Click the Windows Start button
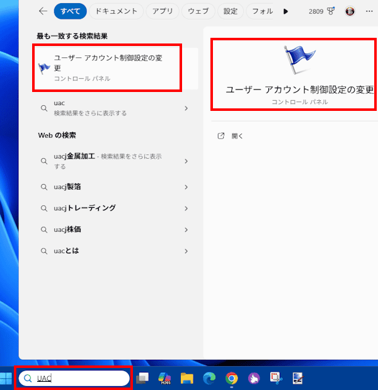Screen dimensions: 378x390 coord(6,378)
